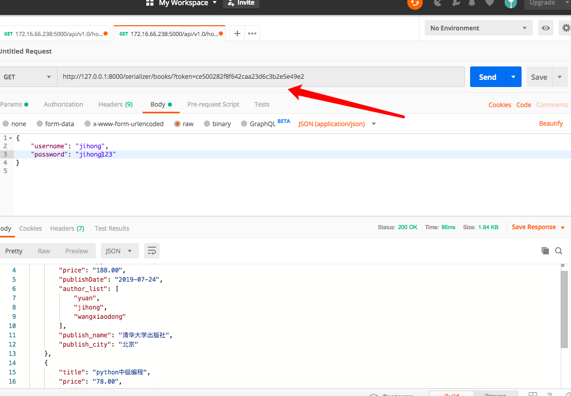This screenshot has width=571, height=396.
Task: Search within the response body
Action: 559,251
